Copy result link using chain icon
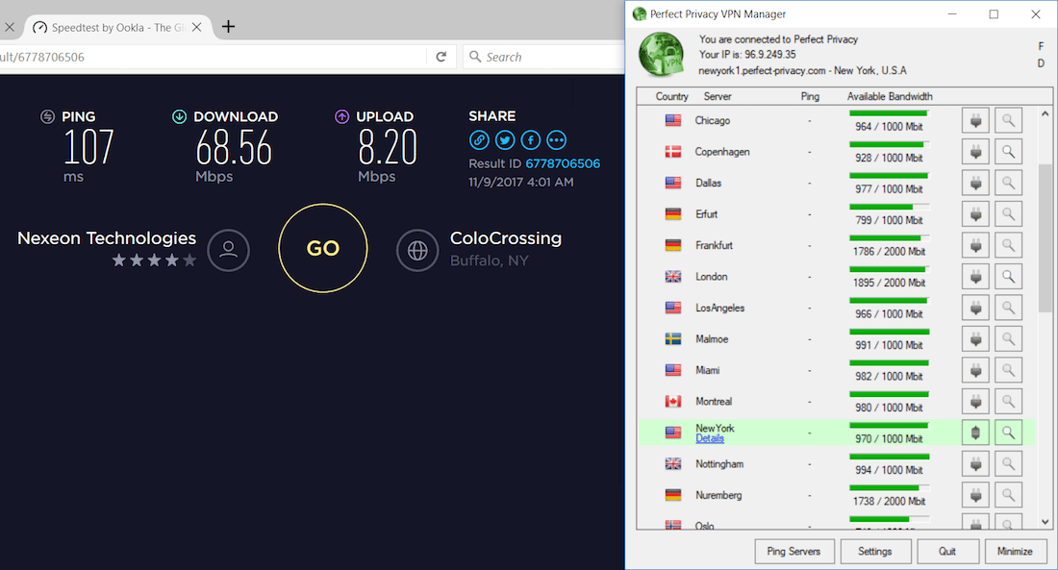This screenshot has width=1058, height=570. 478,139
